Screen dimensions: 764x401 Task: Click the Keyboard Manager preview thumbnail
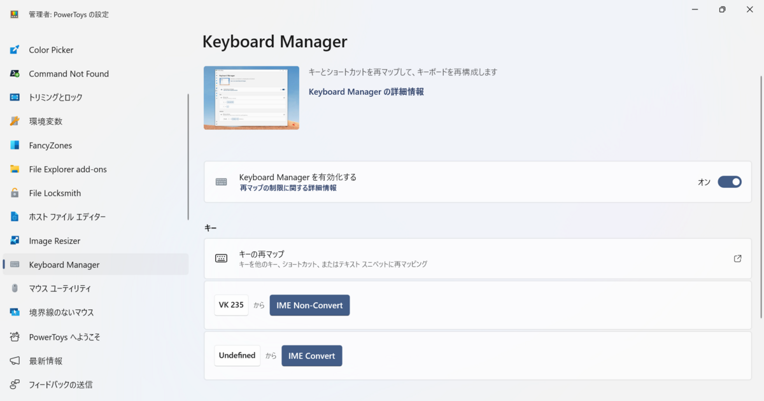[x=251, y=98]
